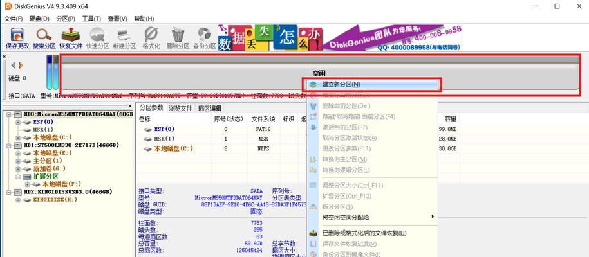Click the 本地磁盘(F:) drive icon in the tree
The height and width of the screenshot is (257, 589).
coord(36,184)
